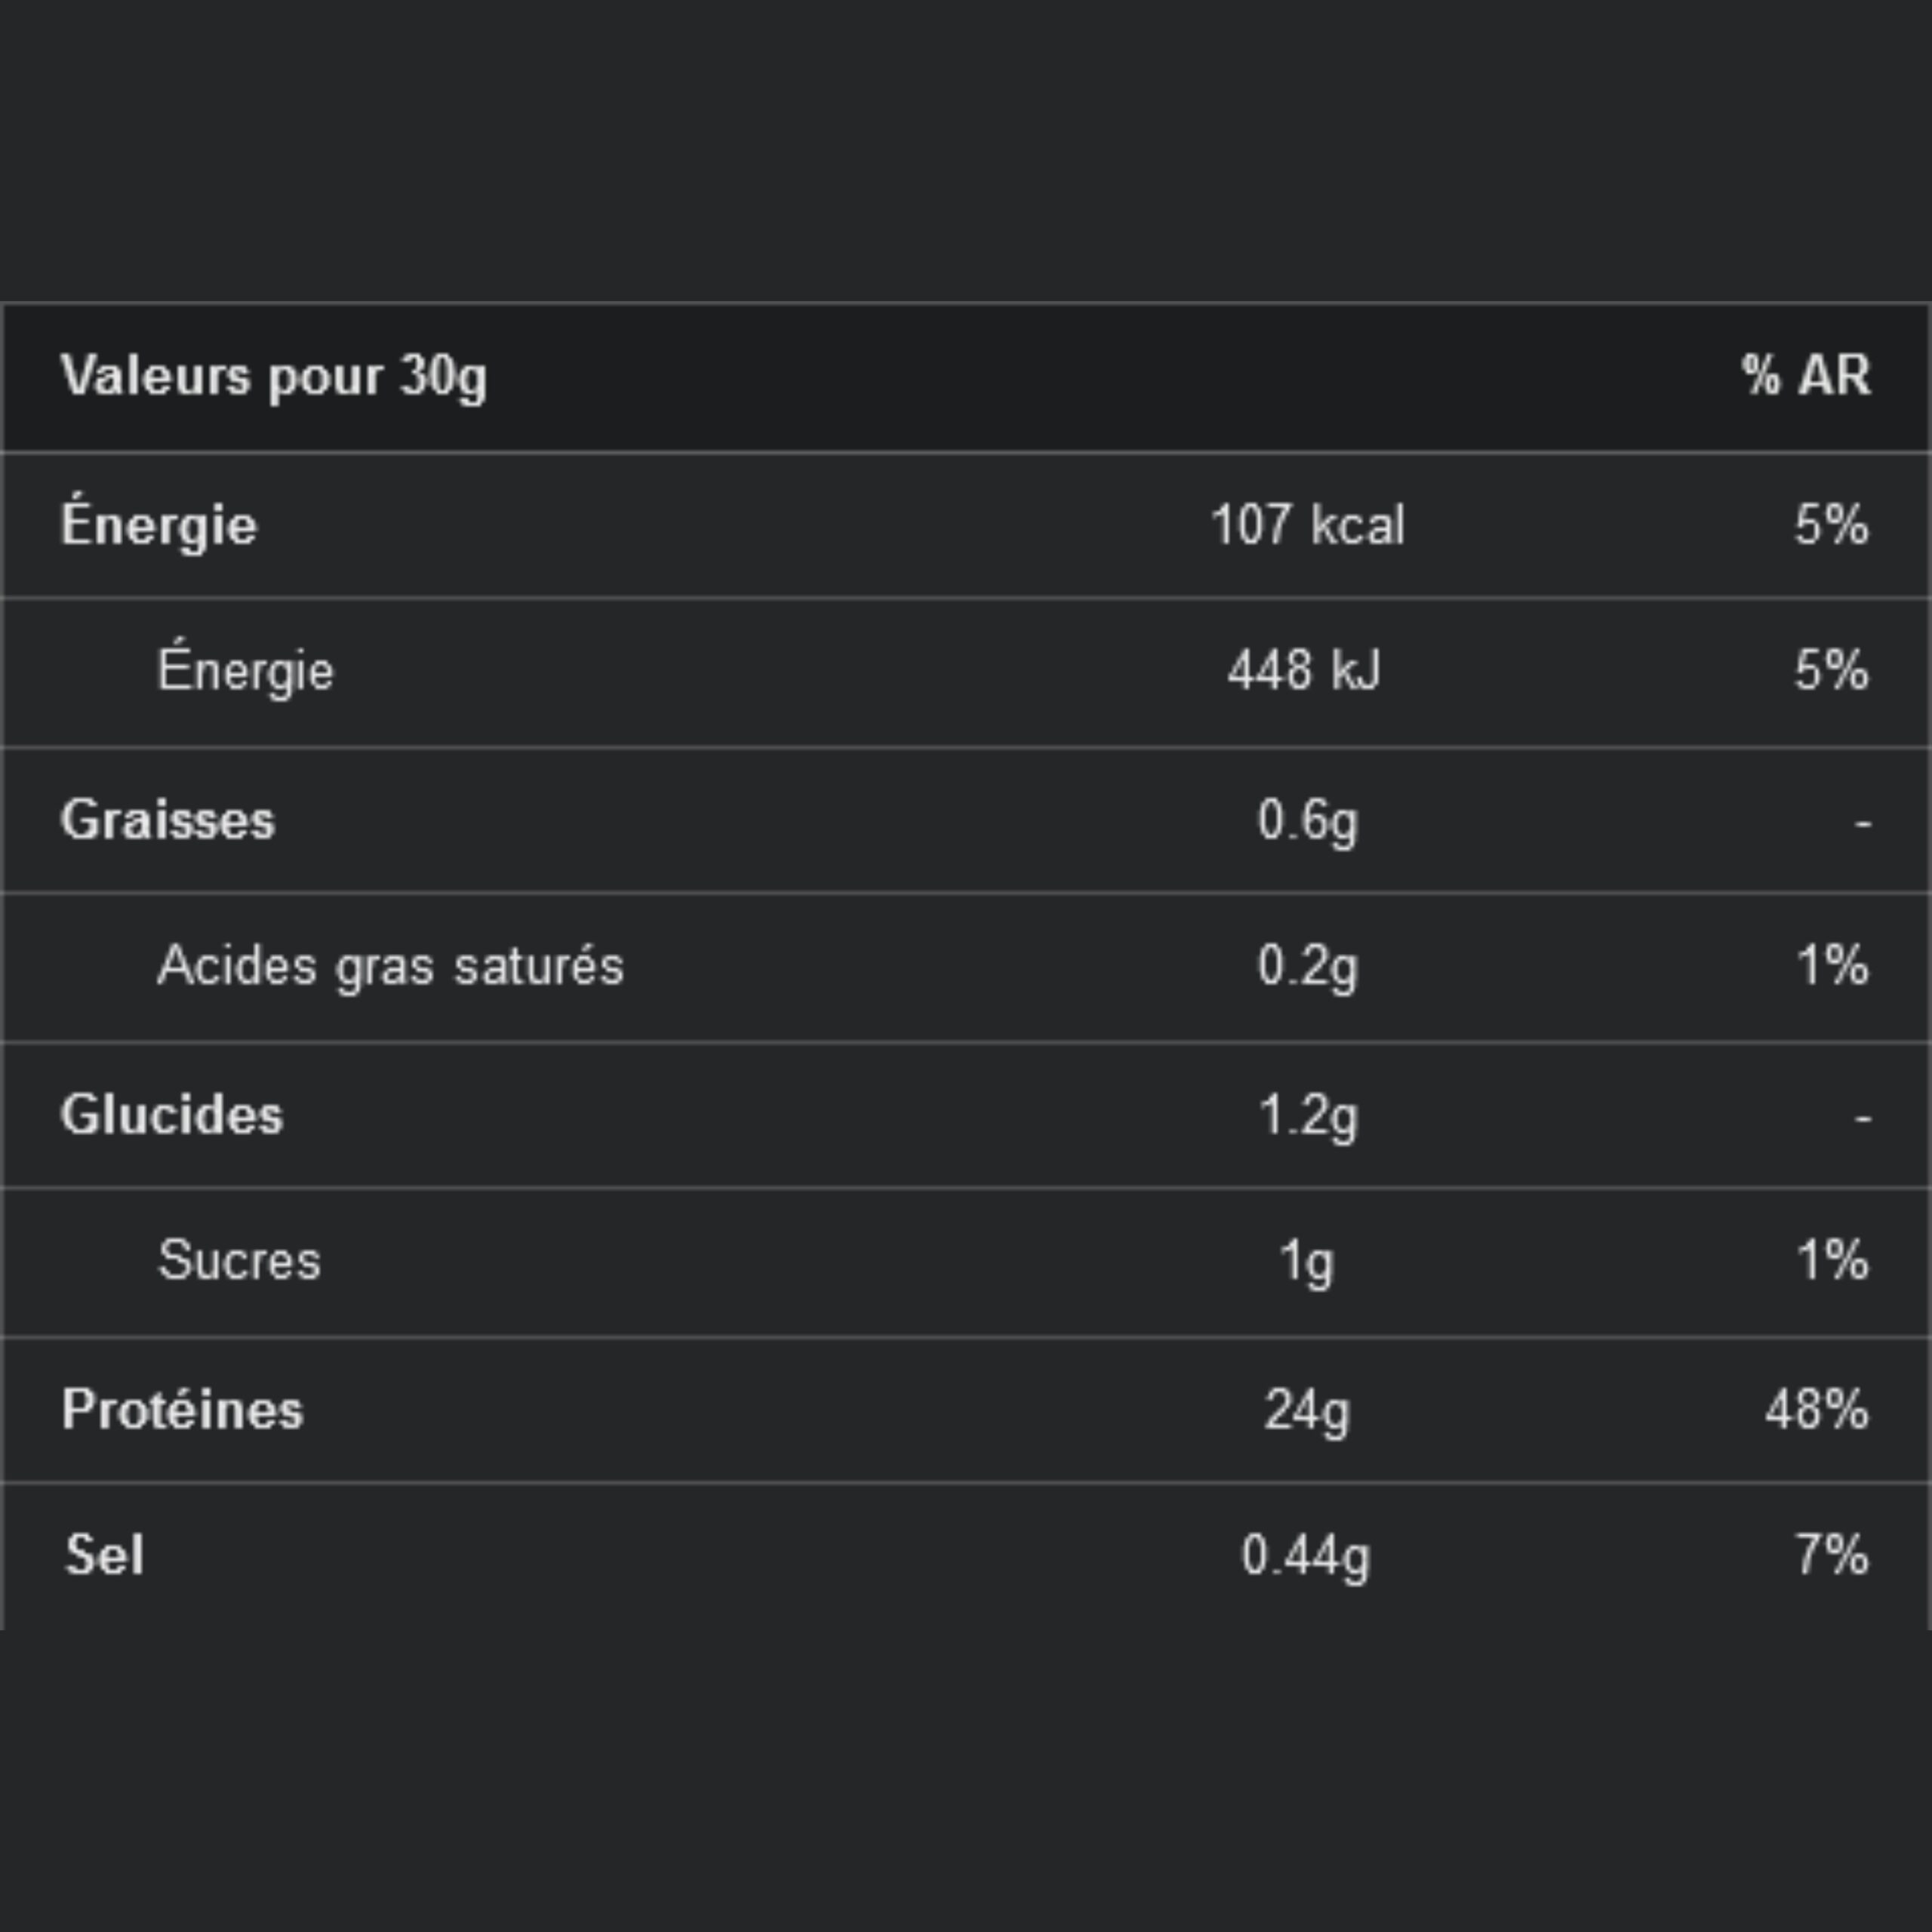Select the 1g sugars value
This screenshot has height=1932, width=1932.
tap(1306, 1260)
